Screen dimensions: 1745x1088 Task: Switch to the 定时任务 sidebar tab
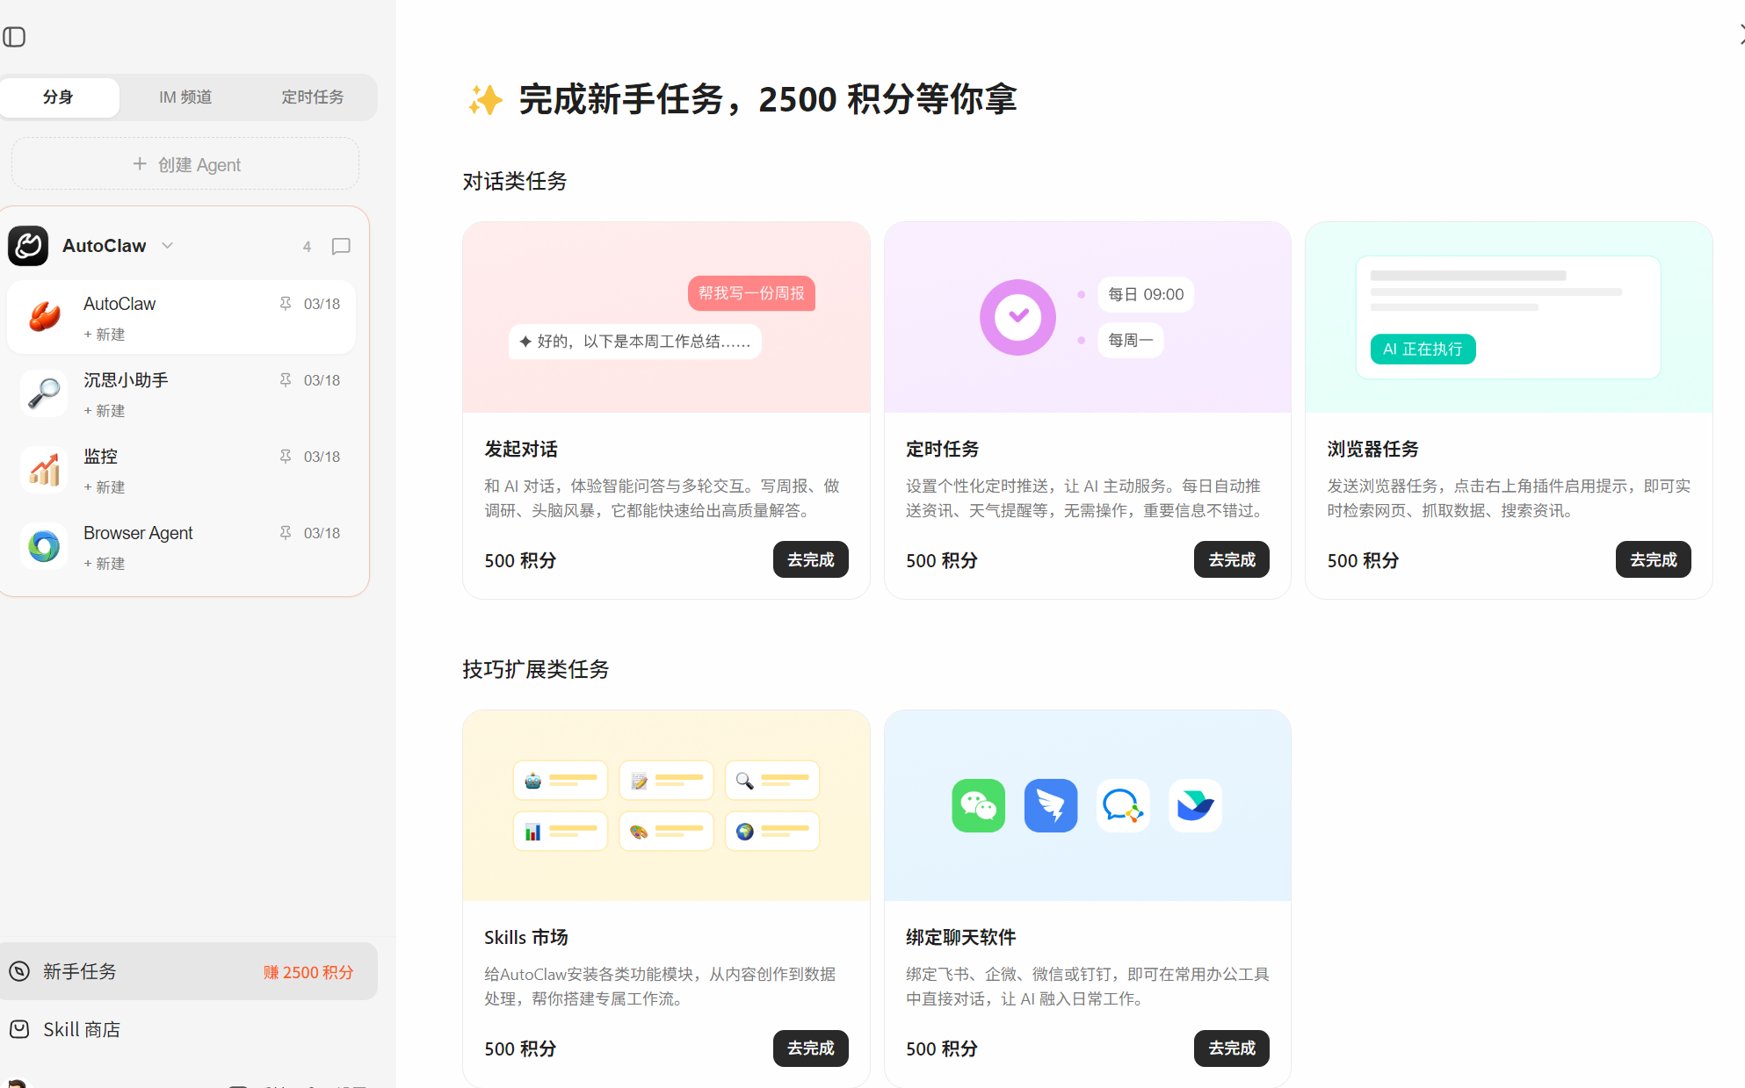coord(312,97)
